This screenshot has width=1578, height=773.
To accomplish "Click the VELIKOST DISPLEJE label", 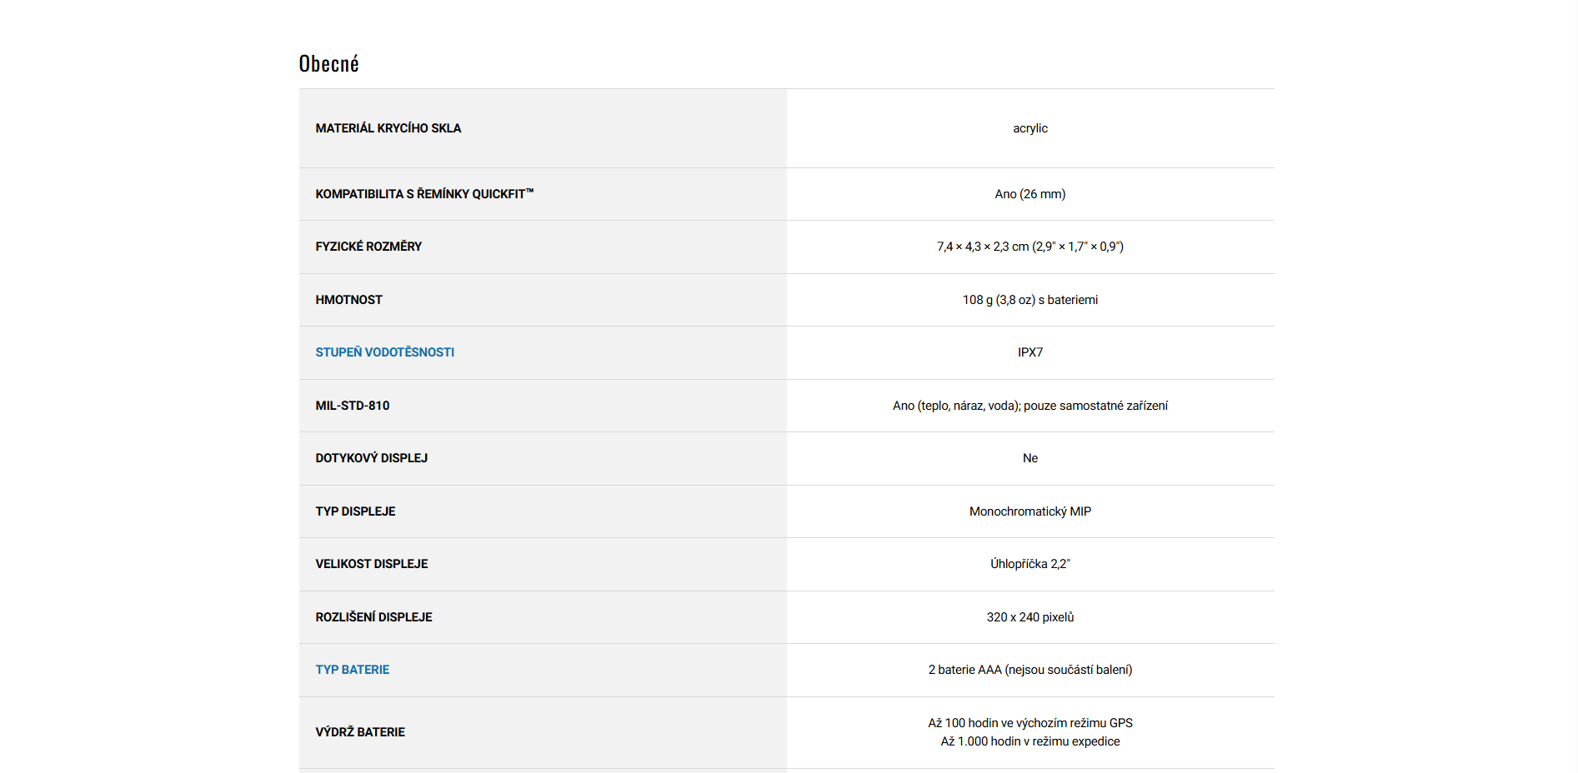I will tap(371, 564).
